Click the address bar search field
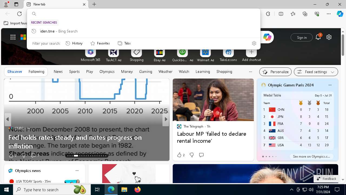Viewport: 346px width, 195px height. click(144, 14)
